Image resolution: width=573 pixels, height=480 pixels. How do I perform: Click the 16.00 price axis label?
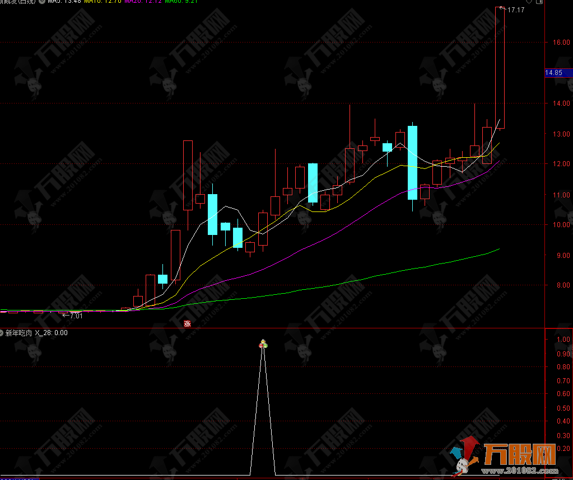(x=561, y=43)
